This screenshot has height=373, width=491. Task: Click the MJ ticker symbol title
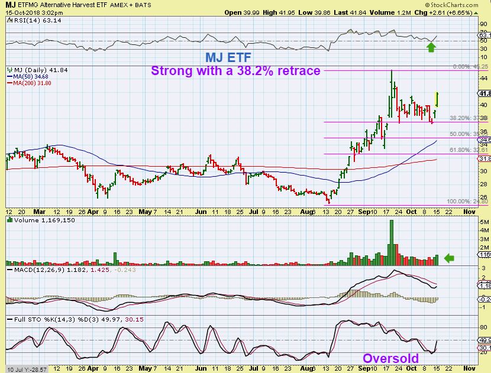[x=11, y=5]
